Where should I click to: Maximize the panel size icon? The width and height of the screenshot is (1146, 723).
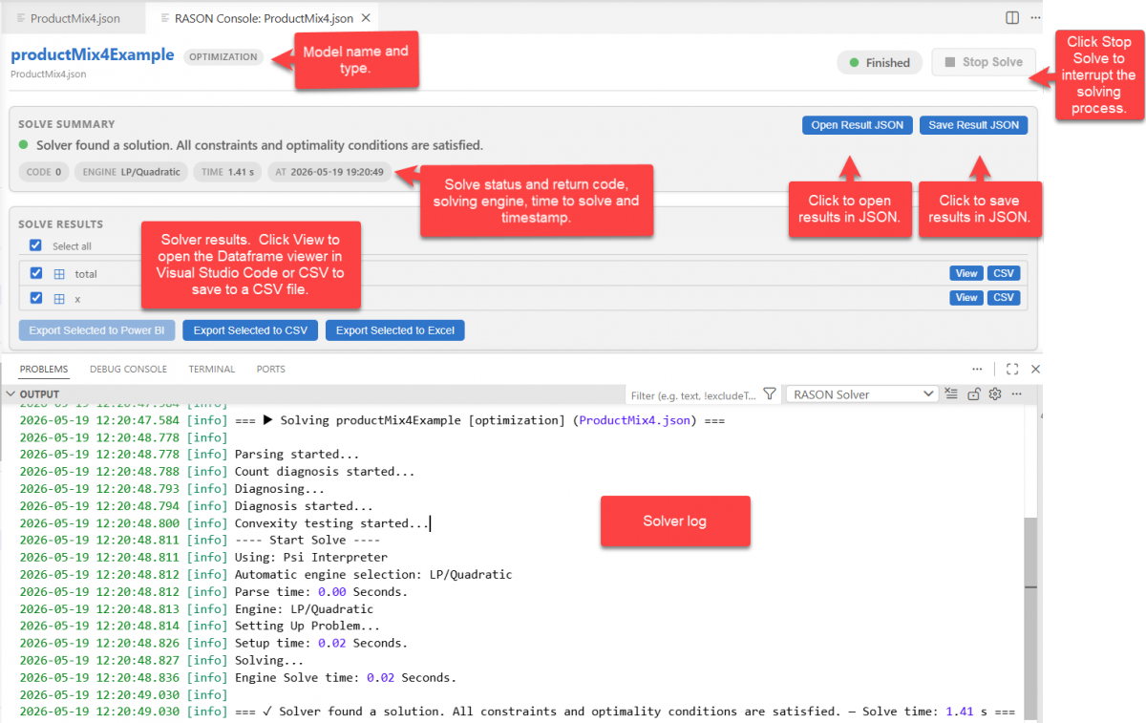pyautogui.click(x=1012, y=369)
